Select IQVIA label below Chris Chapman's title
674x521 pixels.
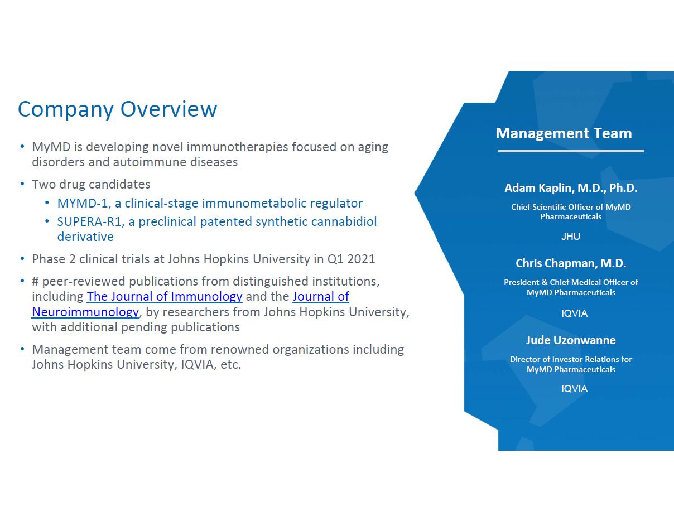point(574,313)
